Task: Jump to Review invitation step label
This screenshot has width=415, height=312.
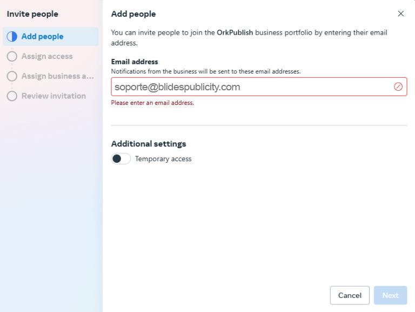Action: tap(53, 96)
